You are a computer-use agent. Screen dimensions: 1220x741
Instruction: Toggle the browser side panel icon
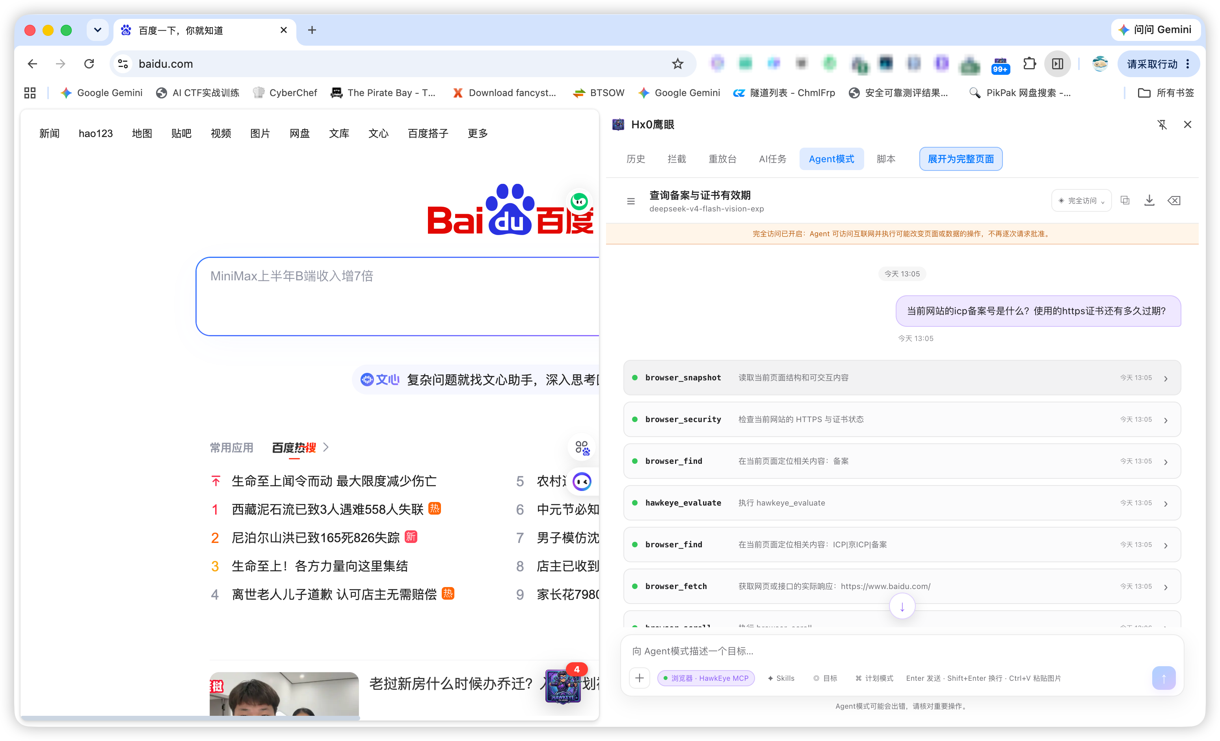point(1058,64)
